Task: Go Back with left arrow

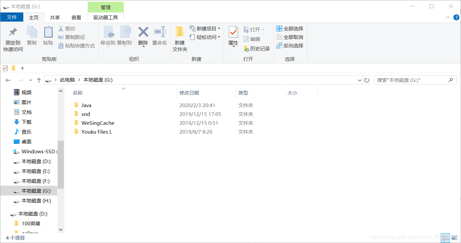Action: point(8,80)
